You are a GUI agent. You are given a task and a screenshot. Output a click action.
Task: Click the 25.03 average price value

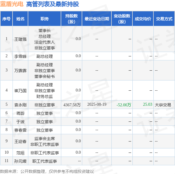coord(148,104)
